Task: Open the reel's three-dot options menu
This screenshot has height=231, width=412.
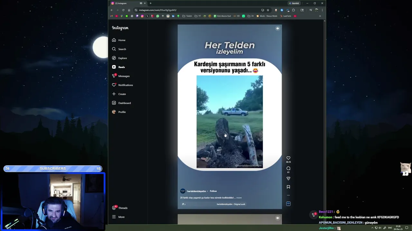Action: pos(288,195)
